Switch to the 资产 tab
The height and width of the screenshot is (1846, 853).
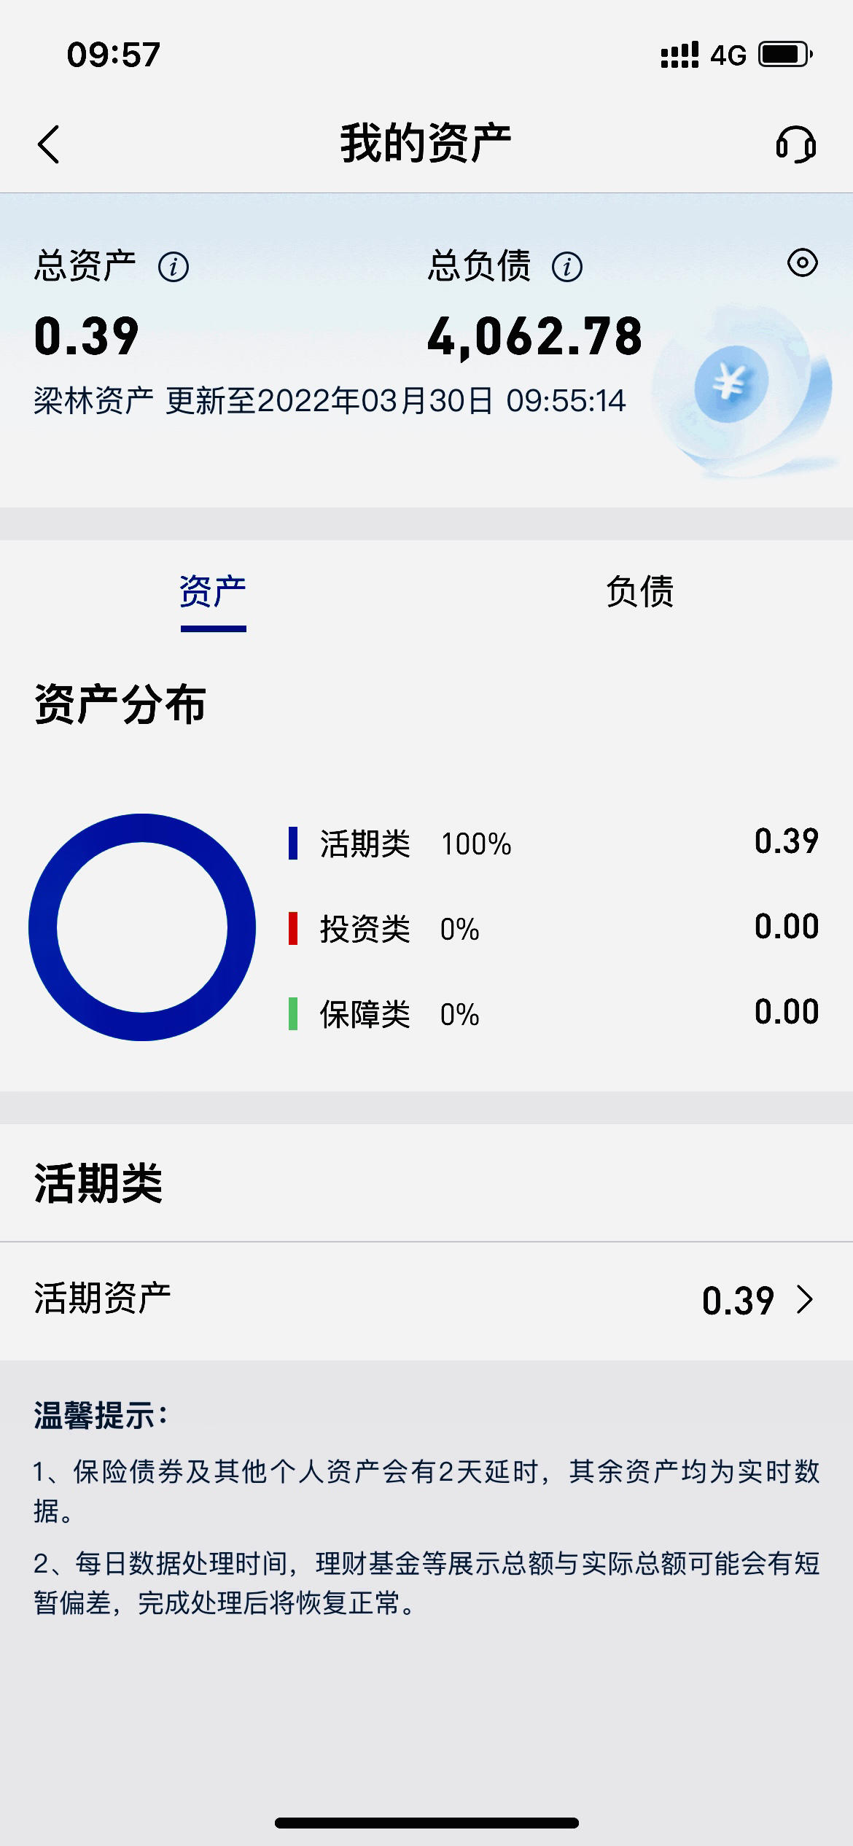[213, 591]
